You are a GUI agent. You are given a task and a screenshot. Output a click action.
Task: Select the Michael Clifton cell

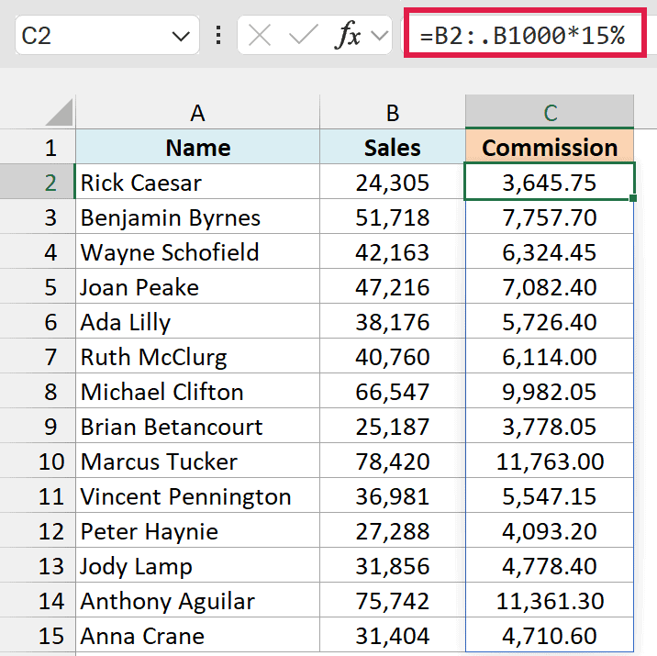[198, 391]
